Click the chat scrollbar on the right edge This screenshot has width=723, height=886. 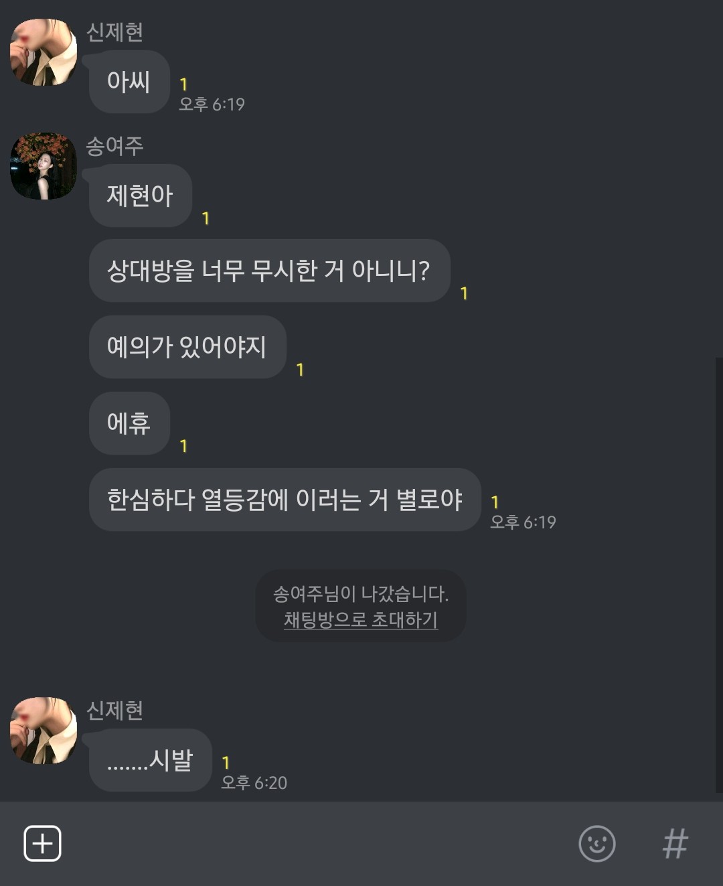coord(719,576)
